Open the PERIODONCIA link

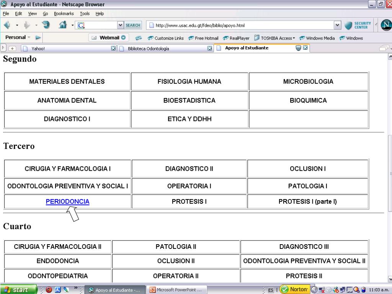(67, 201)
